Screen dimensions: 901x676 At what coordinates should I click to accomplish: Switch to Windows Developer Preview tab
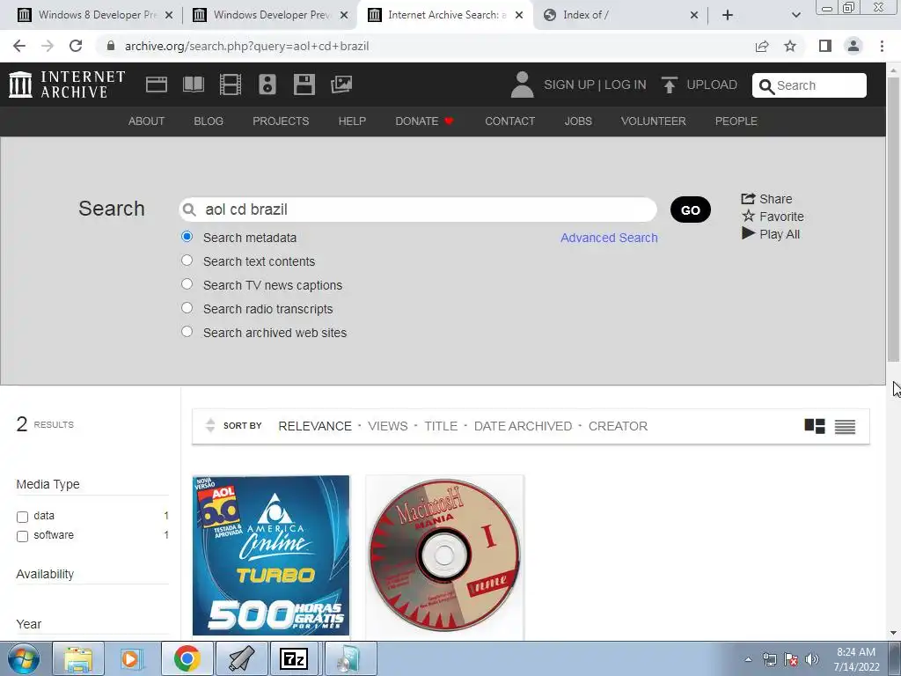pos(271,15)
